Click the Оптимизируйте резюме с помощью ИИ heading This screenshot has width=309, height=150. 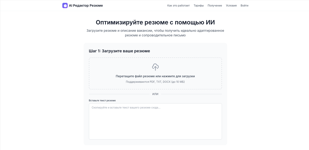click(x=155, y=22)
